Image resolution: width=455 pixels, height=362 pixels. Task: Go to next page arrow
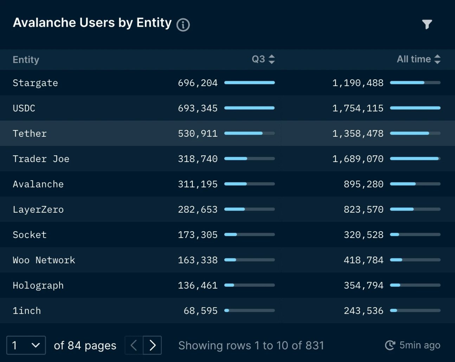(152, 345)
